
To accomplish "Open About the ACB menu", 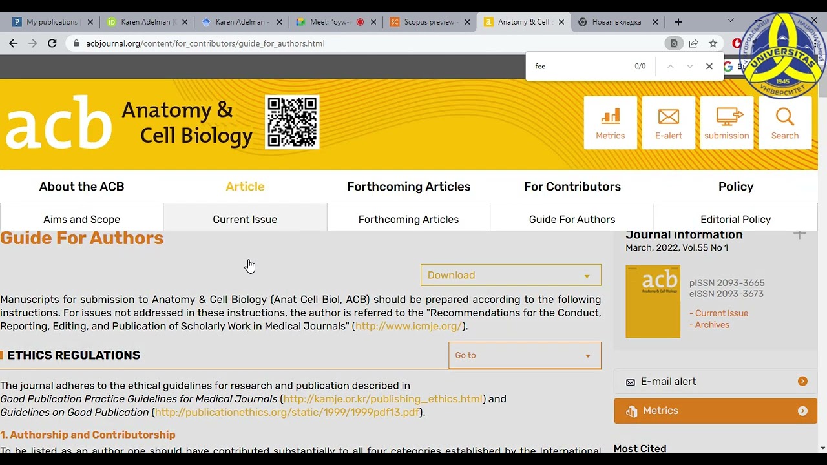I will tap(81, 187).
